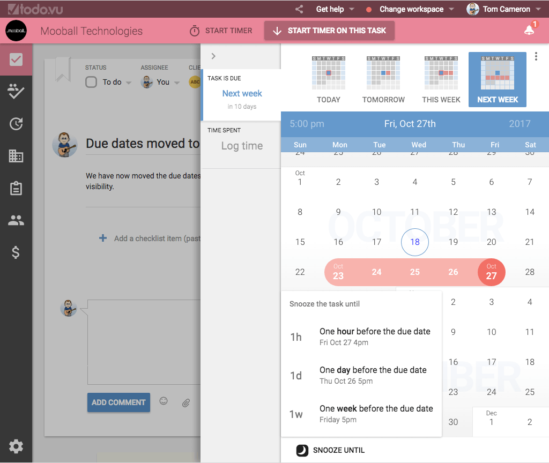
Task: Tick the To do status checkbox
Action: coord(91,82)
